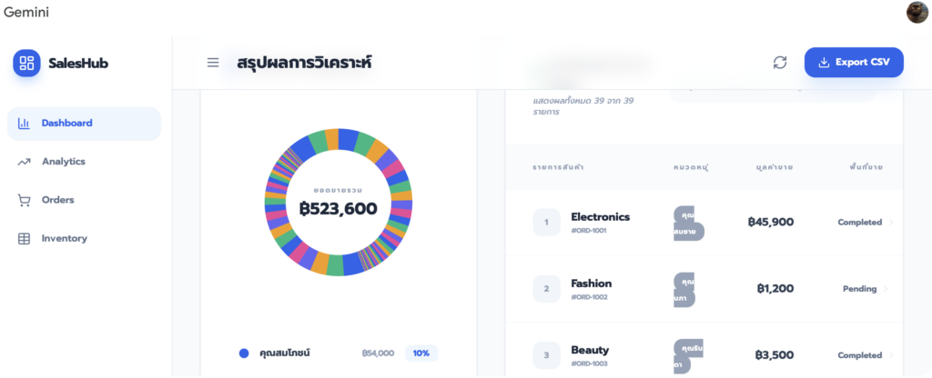This screenshot has width=932, height=378.
Task: Click the Inventory table icon
Action: (24, 239)
